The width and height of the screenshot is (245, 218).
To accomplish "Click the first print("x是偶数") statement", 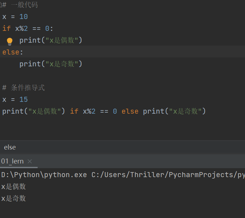I will coord(51,41).
